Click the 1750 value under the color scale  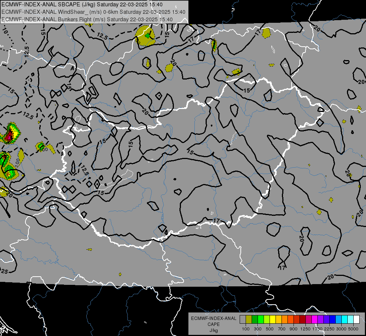(x=317, y=329)
